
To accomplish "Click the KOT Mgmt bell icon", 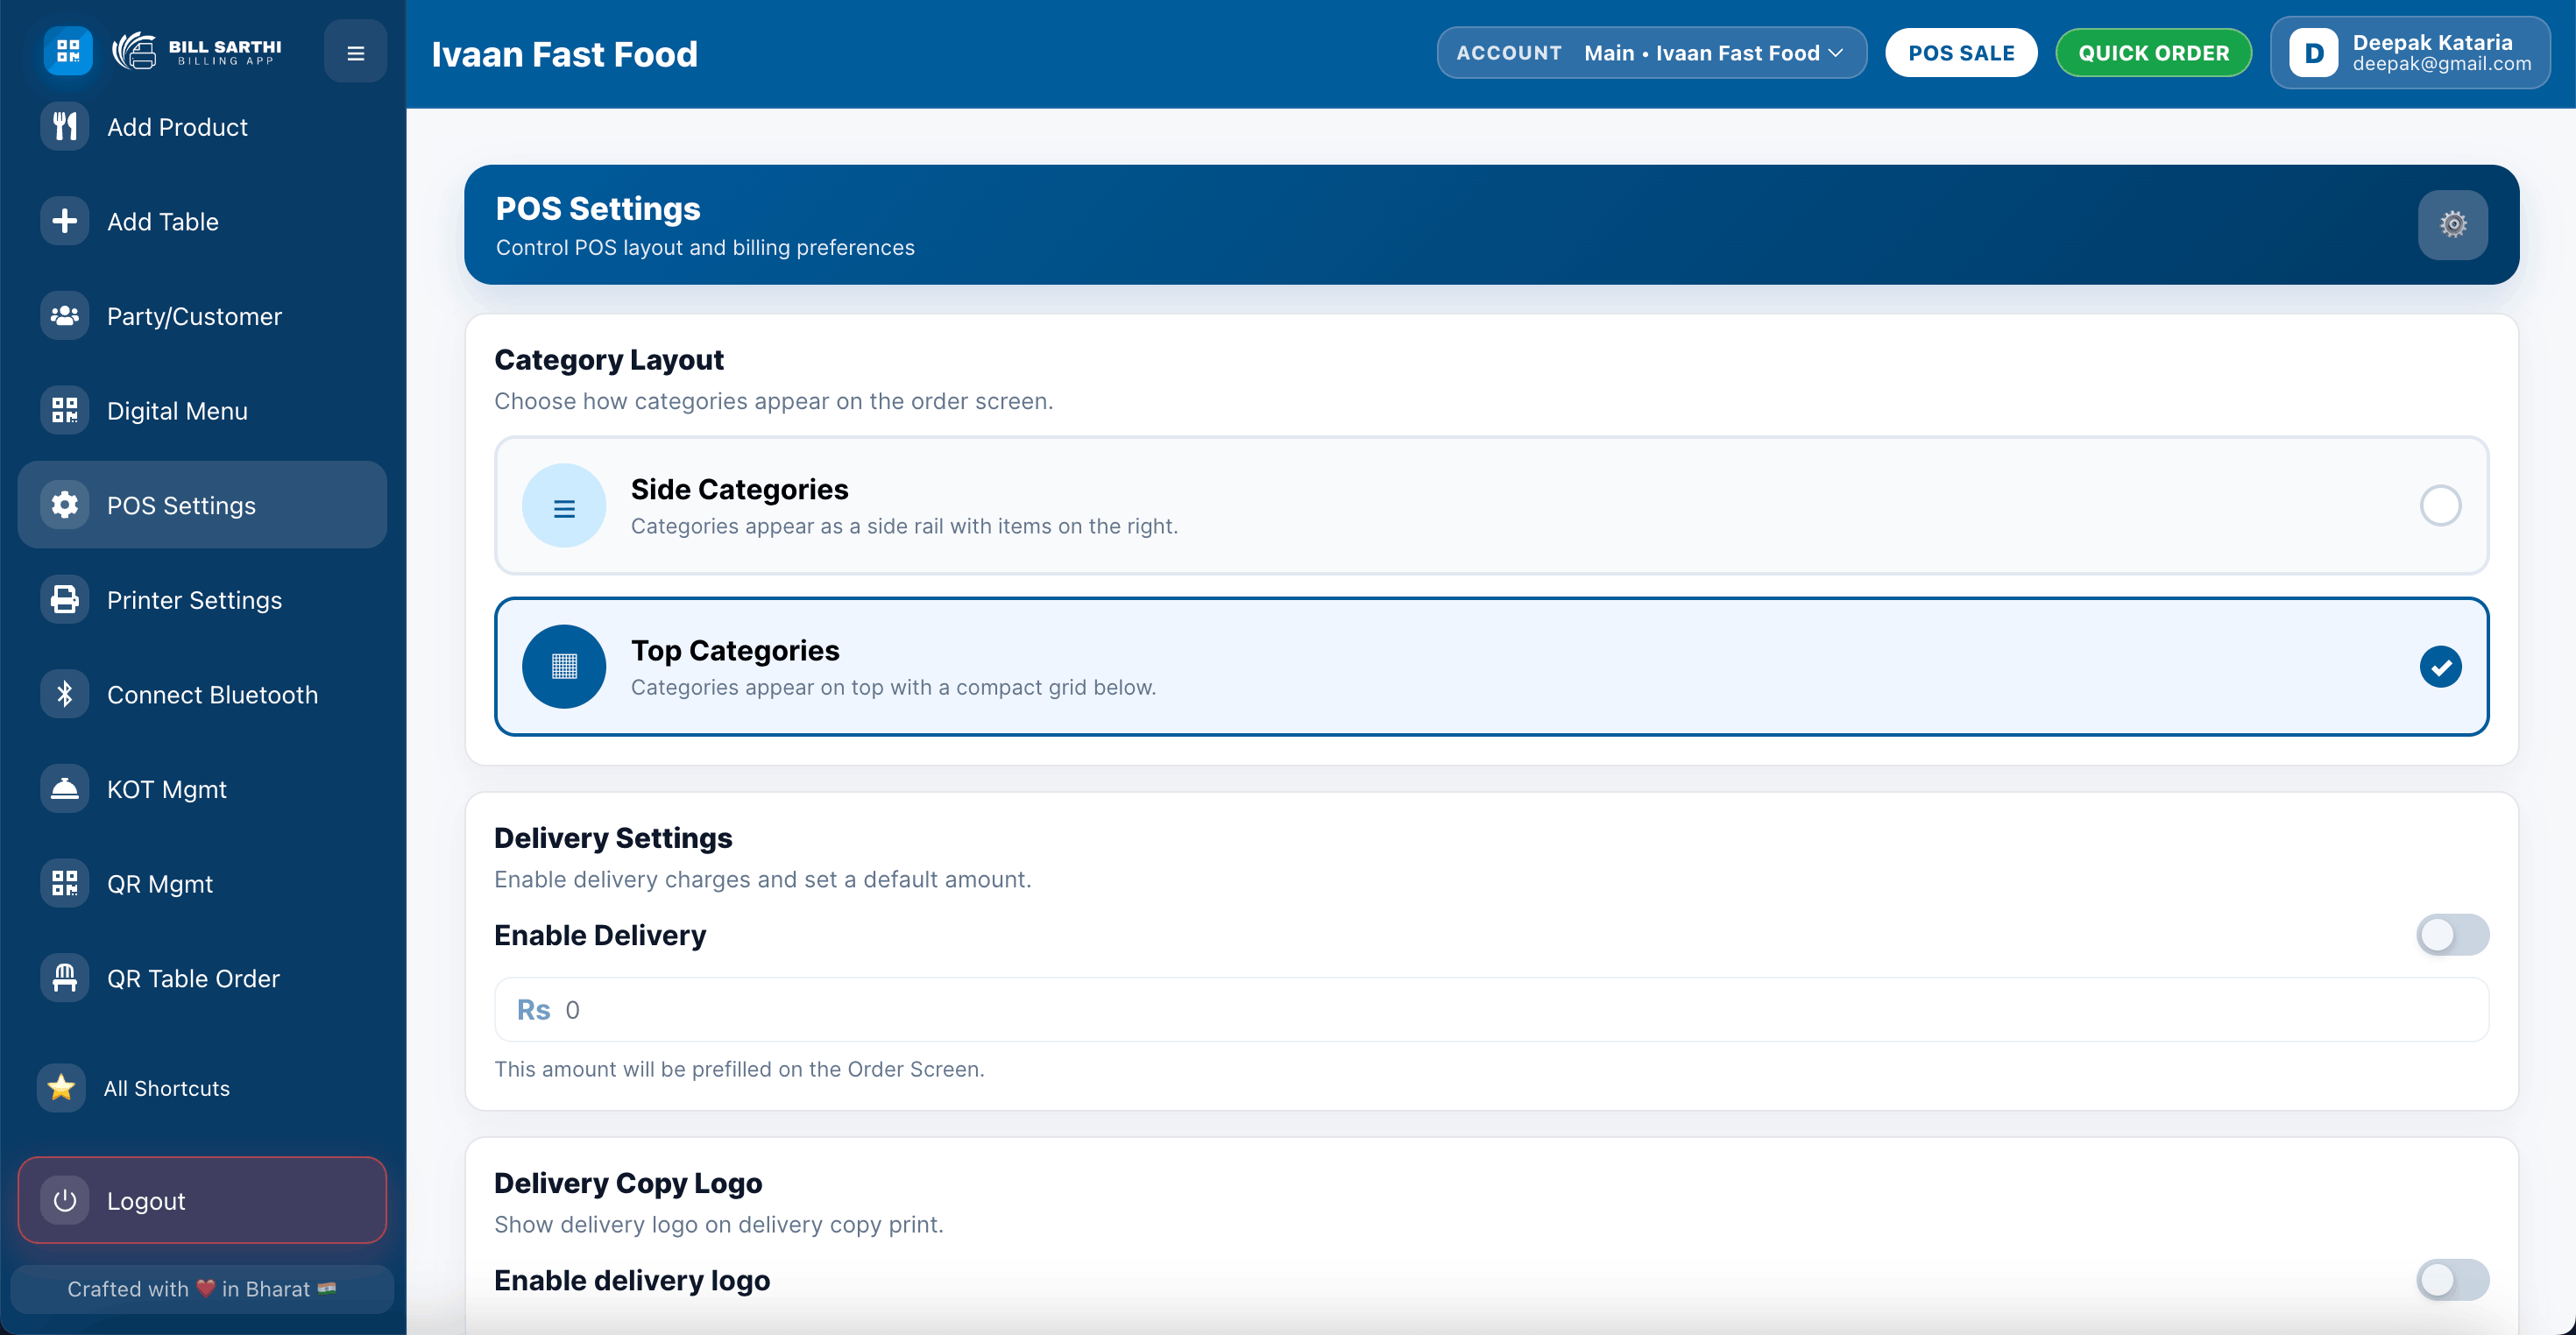I will tap(65, 789).
